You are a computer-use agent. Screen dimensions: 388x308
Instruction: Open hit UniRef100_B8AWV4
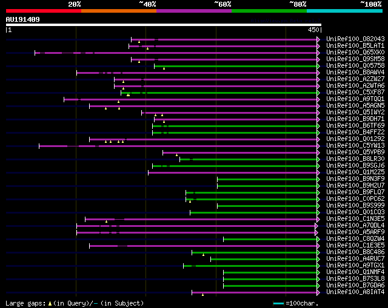(x=355, y=72)
